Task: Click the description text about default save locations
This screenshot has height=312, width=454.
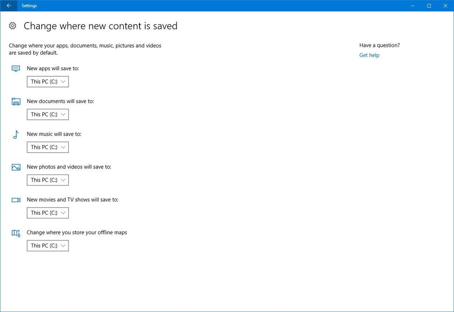Action: click(85, 49)
